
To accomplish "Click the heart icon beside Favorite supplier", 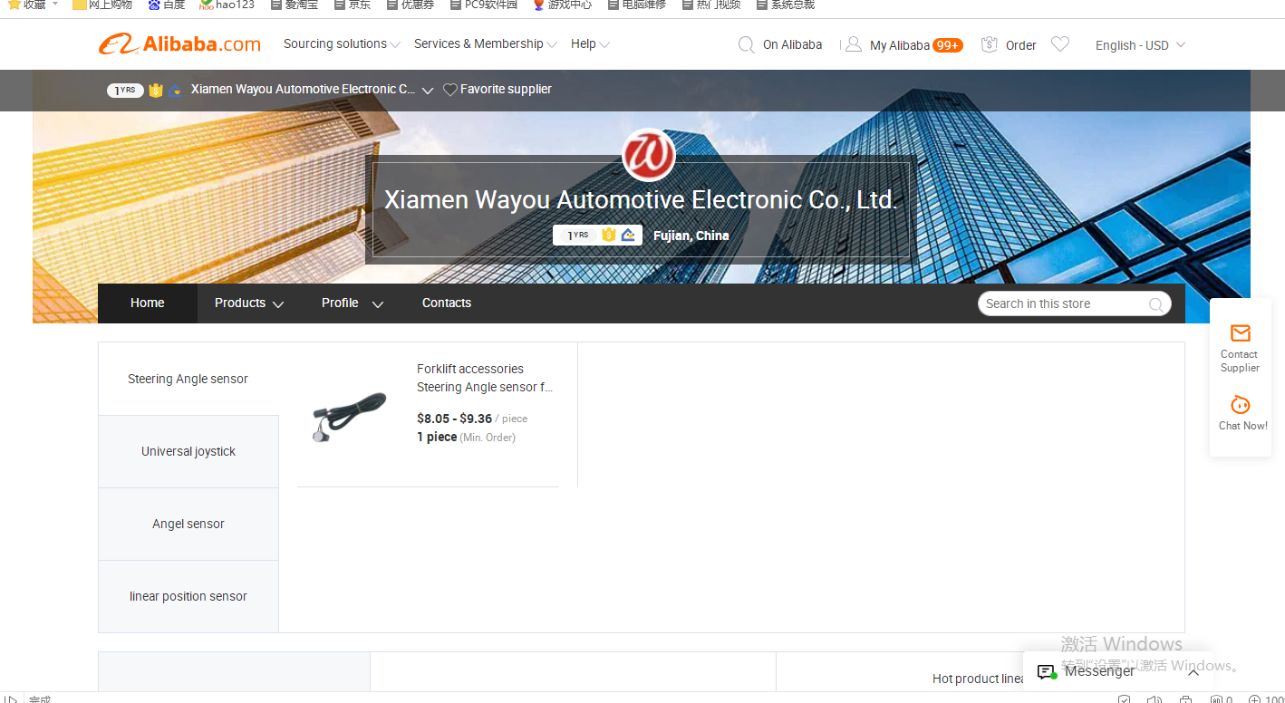I will [x=449, y=90].
